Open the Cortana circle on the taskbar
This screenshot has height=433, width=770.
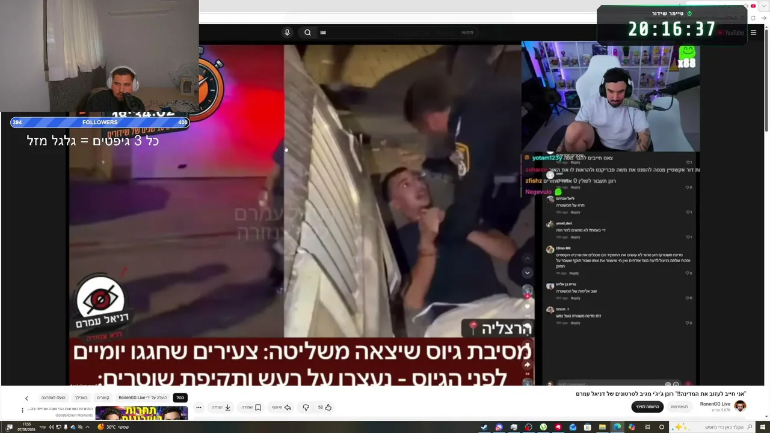pos(661,427)
